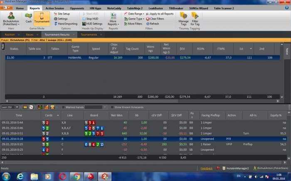Open the Date Range filter dropdown

[134, 14]
